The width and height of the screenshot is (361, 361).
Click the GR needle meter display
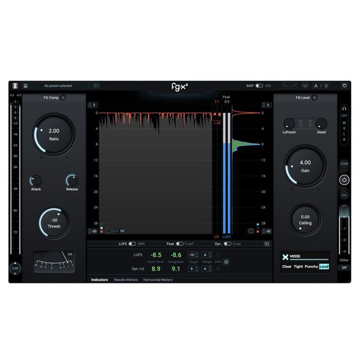[x=54, y=262]
